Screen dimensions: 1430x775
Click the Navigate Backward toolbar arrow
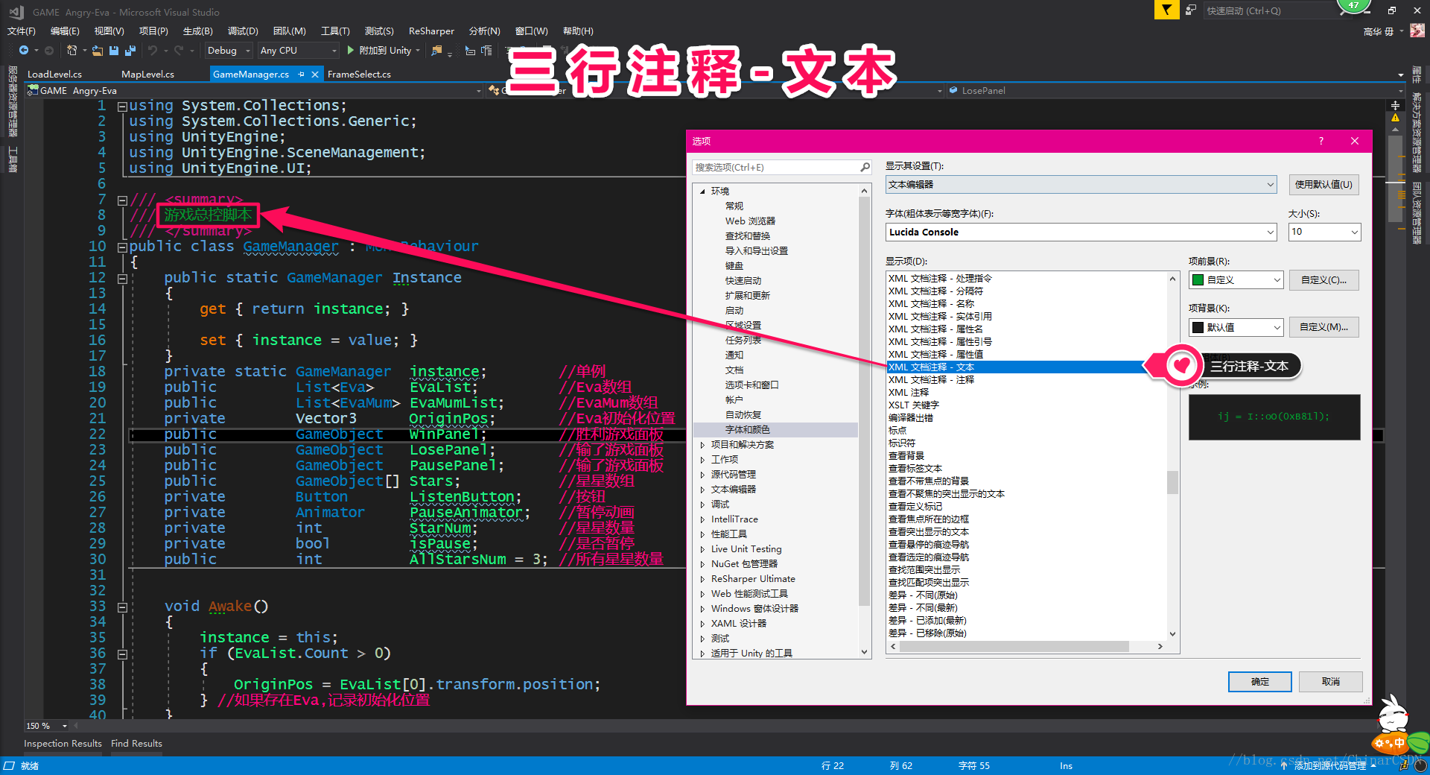click(24, 50)
